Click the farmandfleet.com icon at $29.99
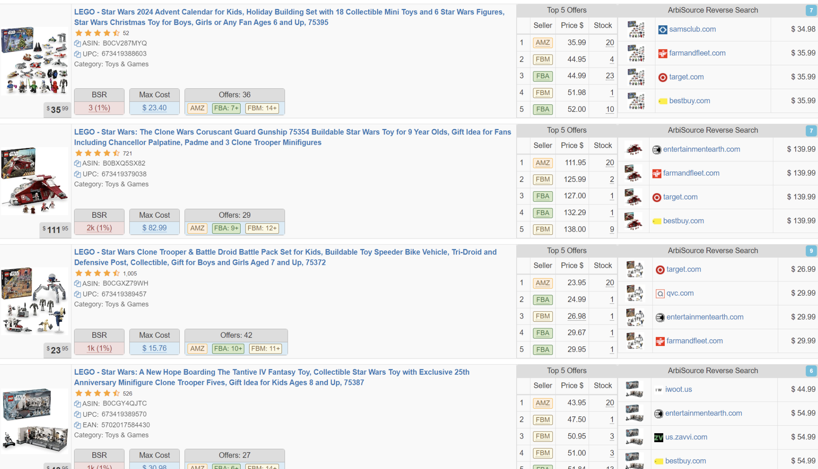The width and height of the screenshot is (818, 469). [x=660, y=341]
